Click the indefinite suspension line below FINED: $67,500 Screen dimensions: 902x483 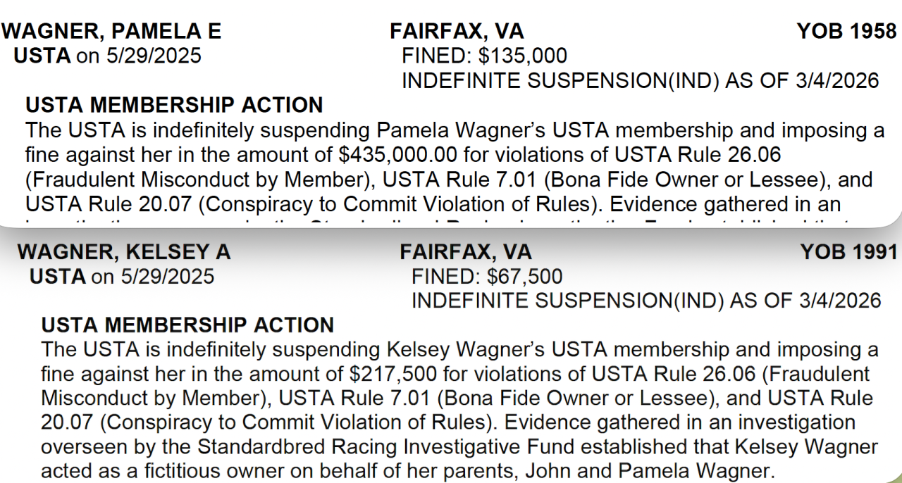[x=645, y=301]
